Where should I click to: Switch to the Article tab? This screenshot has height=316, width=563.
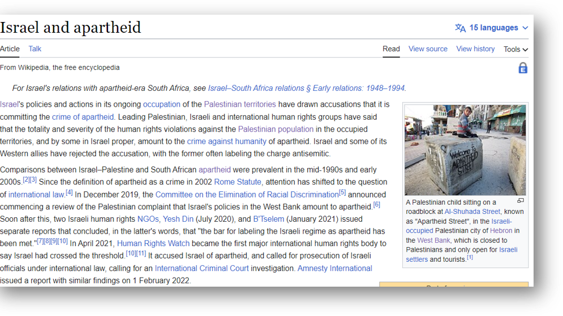(x=10, y=49)
